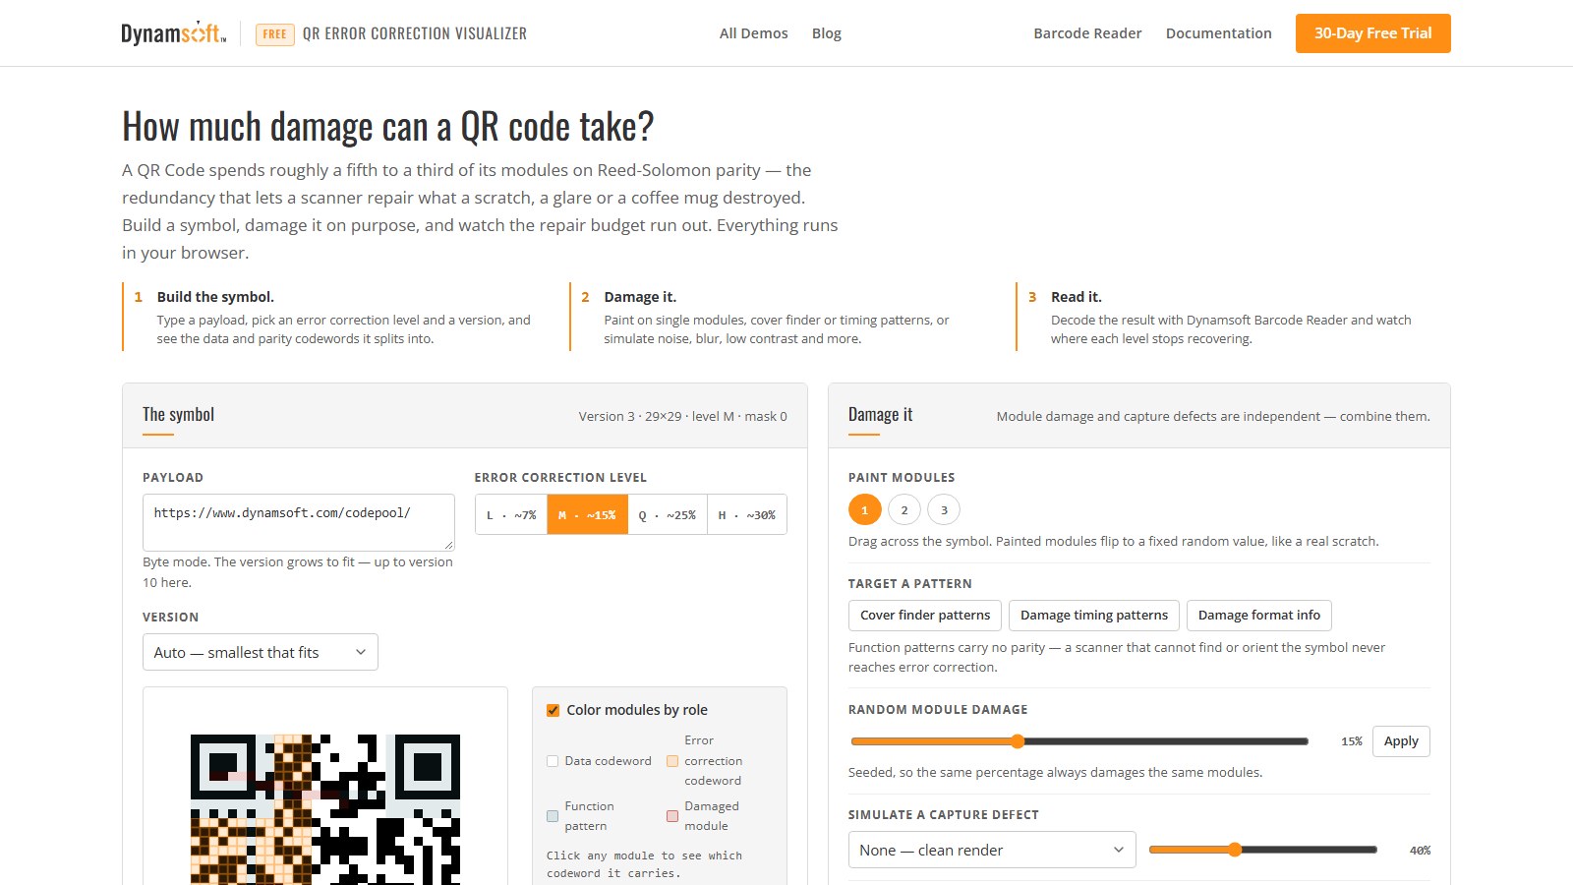Choose error correction level Q ~25%
Viewport: 1573px width, 885px height.
coord(668,514)
